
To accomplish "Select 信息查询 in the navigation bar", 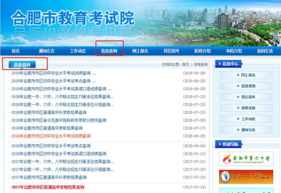I will coord(109,51).
